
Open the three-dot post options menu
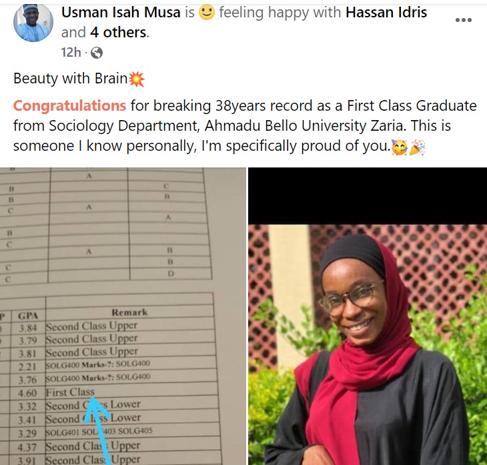(x=463, y=20)
